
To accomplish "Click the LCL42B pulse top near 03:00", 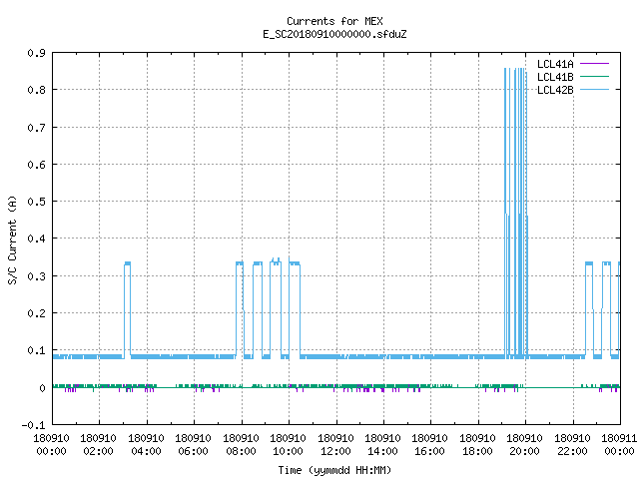I will point(128,263).
